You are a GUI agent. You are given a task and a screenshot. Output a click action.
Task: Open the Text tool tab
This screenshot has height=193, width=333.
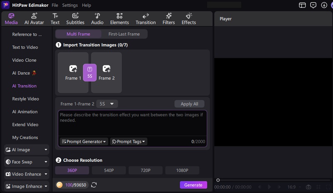point(55,19)
